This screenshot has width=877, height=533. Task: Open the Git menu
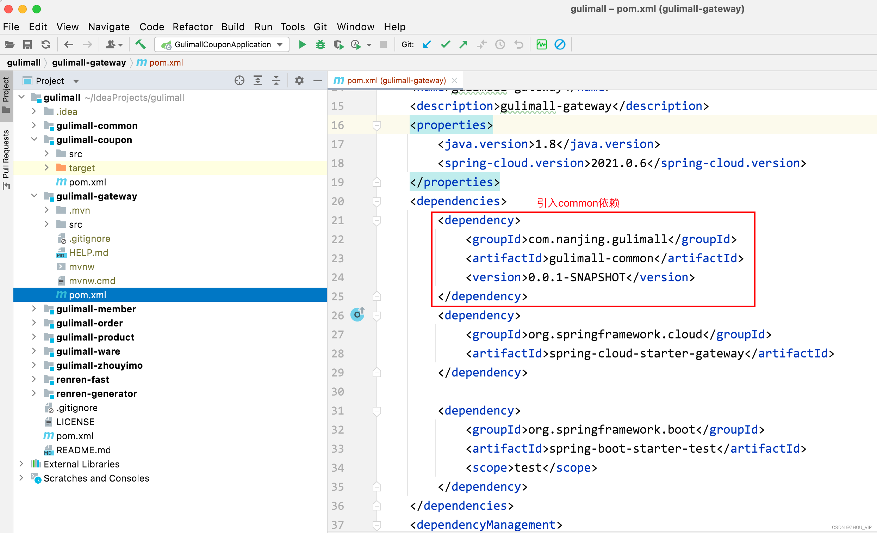pyautogui.click(x=320, y=27)
